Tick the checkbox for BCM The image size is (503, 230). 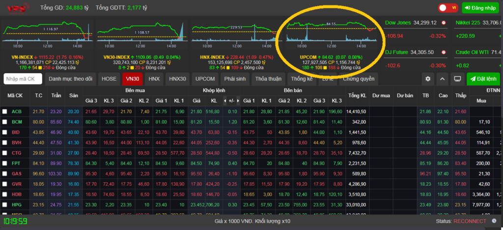click(4, 122)
